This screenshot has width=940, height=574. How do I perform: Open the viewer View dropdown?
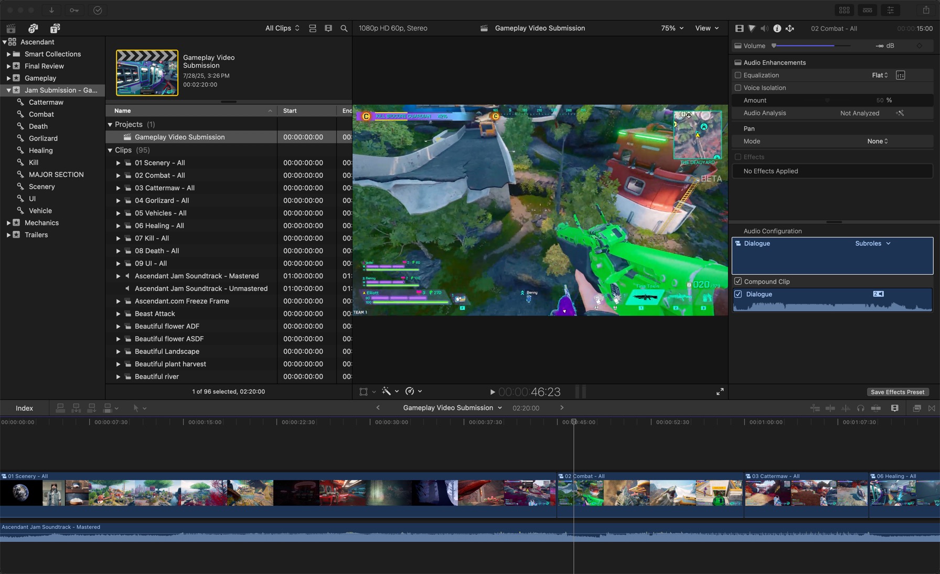[707, 28]
